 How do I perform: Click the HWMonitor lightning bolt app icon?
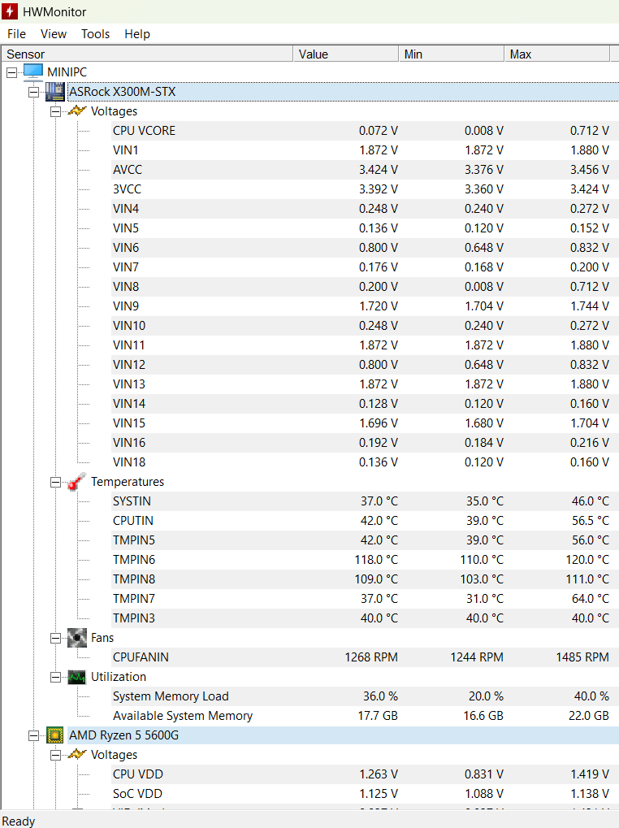click(10, 11)
